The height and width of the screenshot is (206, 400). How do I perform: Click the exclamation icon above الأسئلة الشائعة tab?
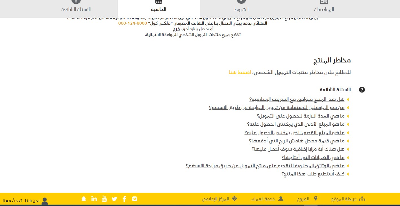pos(76,2)
